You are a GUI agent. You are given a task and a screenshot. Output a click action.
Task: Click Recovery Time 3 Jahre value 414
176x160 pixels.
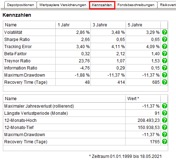(x=121, y=82)
